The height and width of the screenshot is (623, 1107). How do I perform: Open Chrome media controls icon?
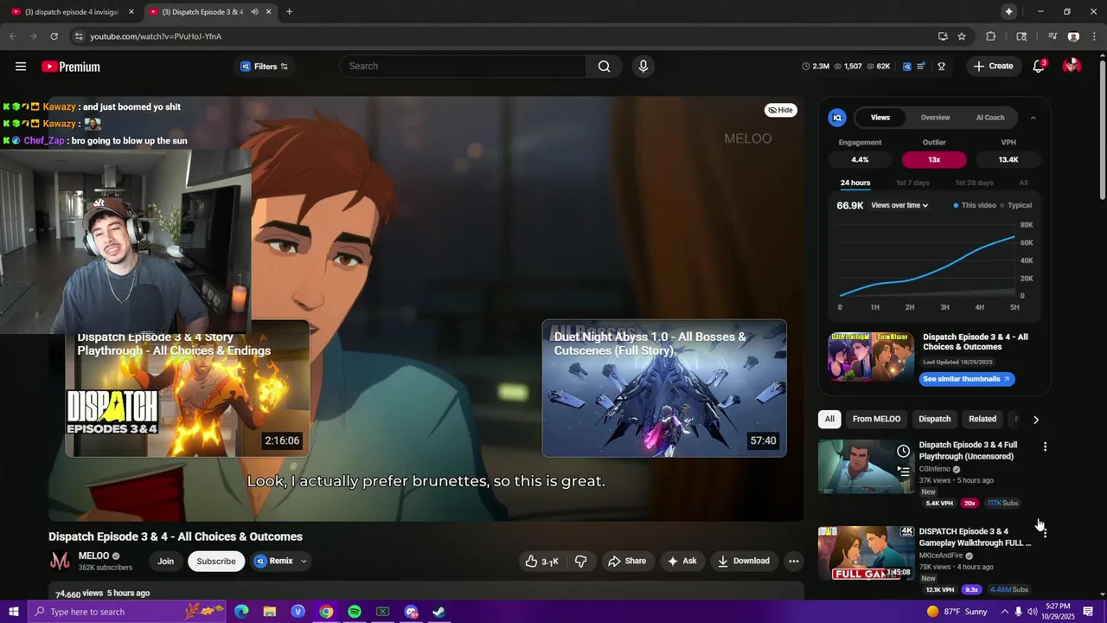coord(1053,36)
